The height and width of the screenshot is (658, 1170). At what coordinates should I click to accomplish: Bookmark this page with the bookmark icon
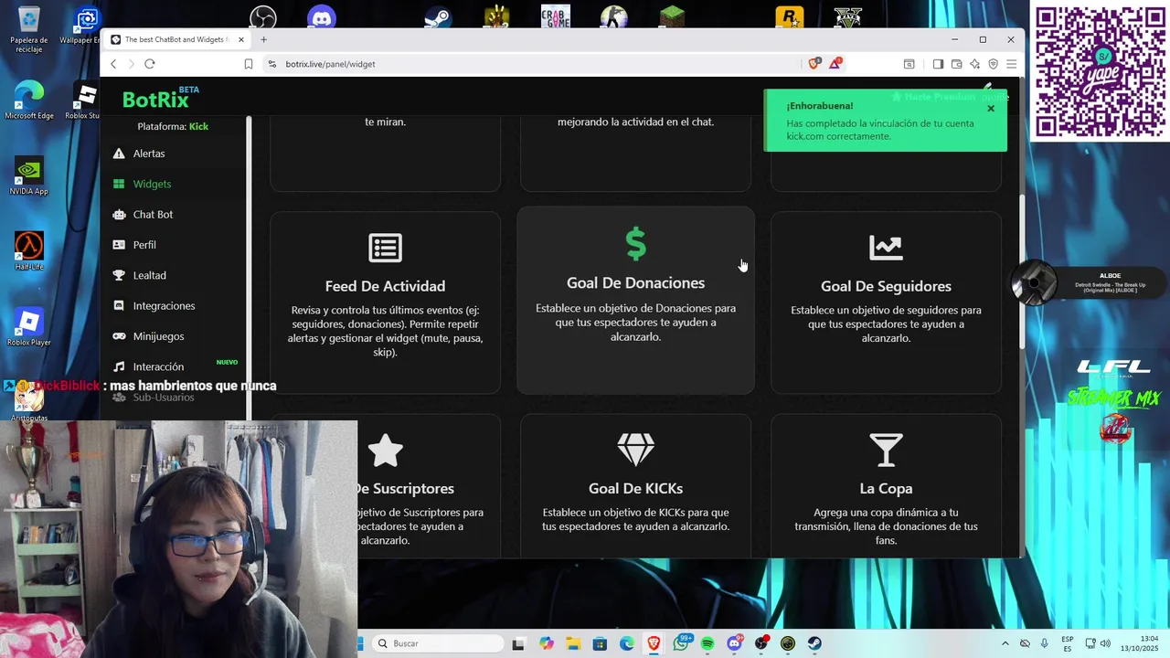(248, 64)
